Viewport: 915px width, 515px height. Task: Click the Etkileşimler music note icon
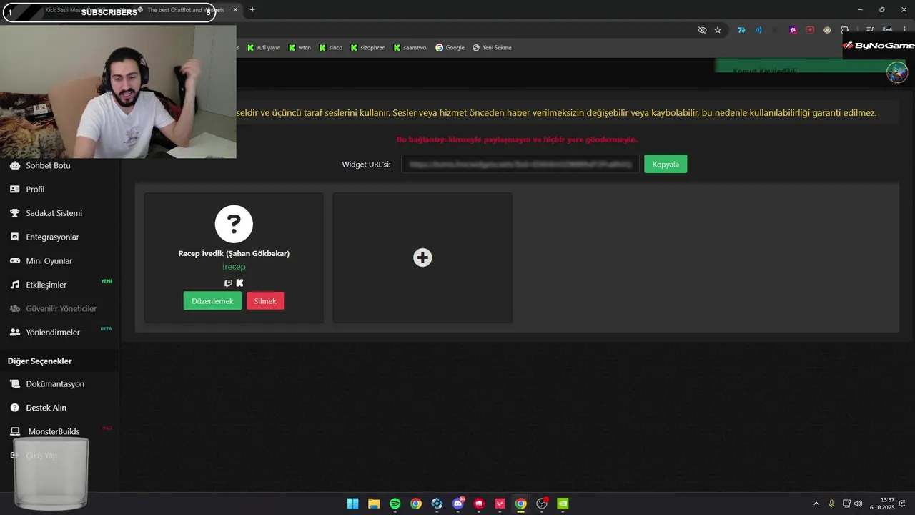14,285
